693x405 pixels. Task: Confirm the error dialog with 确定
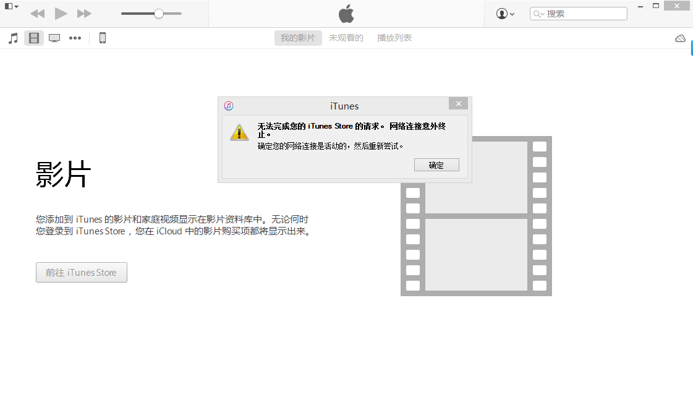pos(436,165)
